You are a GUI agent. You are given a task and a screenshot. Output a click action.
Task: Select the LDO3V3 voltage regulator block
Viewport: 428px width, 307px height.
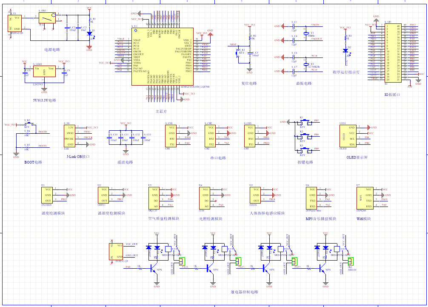click(x=44, y=72)
